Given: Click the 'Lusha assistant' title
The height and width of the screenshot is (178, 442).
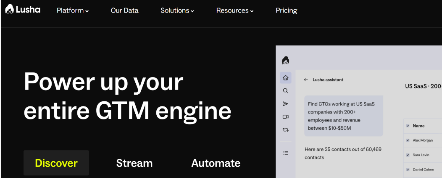Looking at the screenshot, I should click(328, 80).
